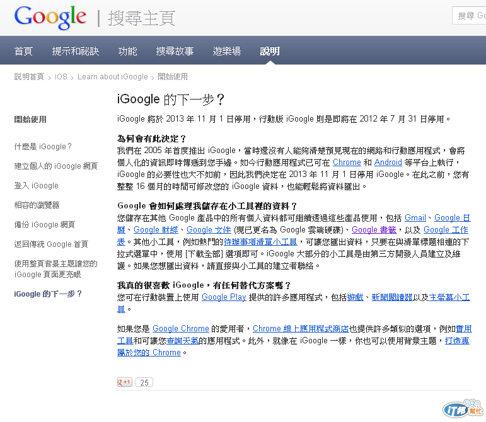Open sidebar item 相容的瀏覽器
Image resolution: width=486 pixels, height=422 pixels.
37,205
